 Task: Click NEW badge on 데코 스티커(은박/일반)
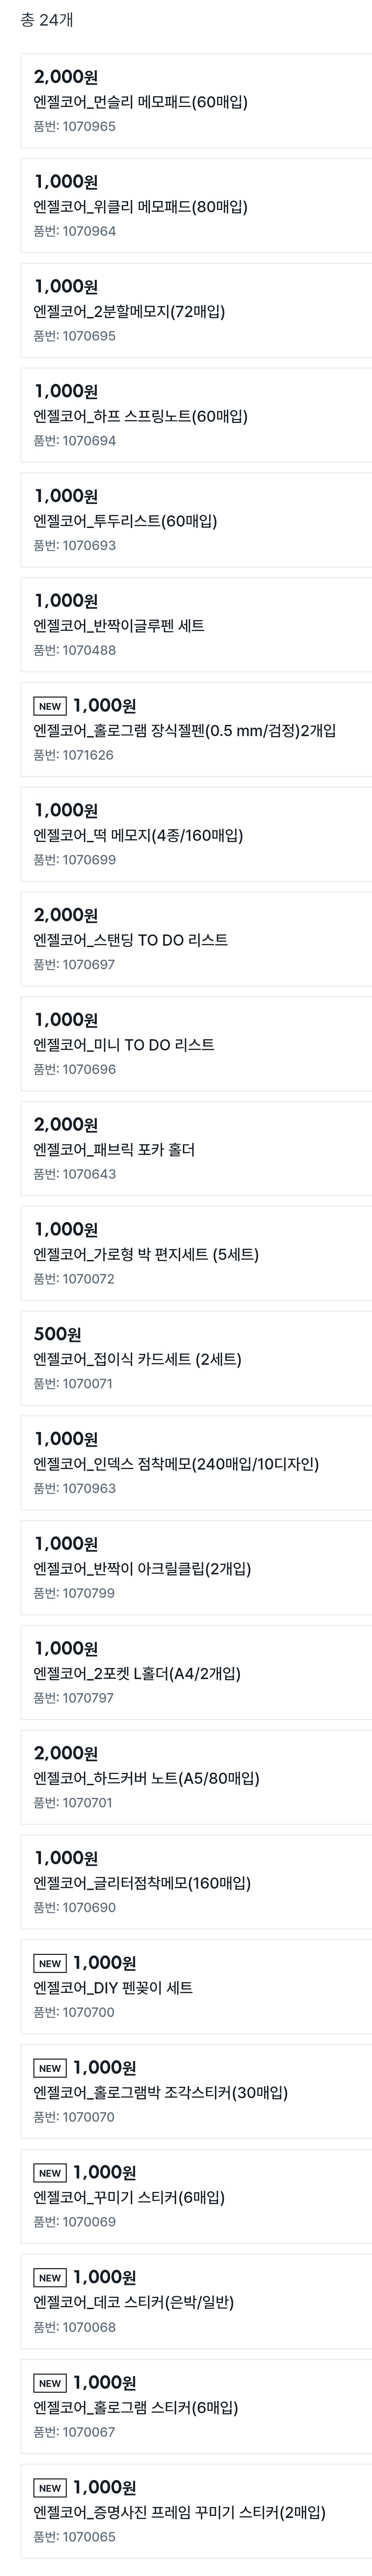[x=50, y=2277]
